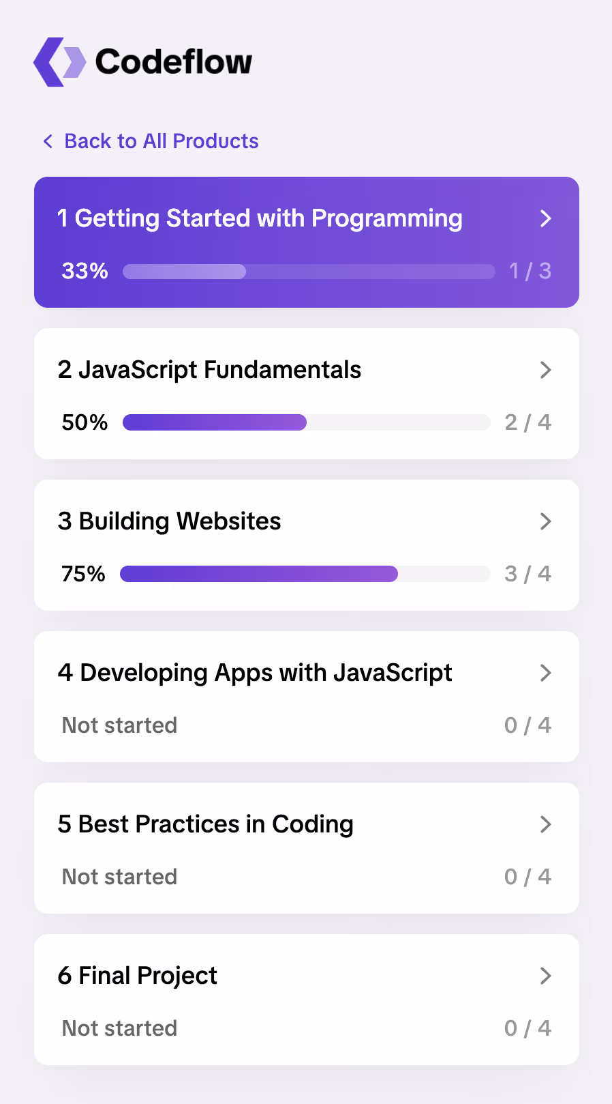612x1104 pixels.
Task: Select the Getting Started with Programming title
Action: point(260,219)
